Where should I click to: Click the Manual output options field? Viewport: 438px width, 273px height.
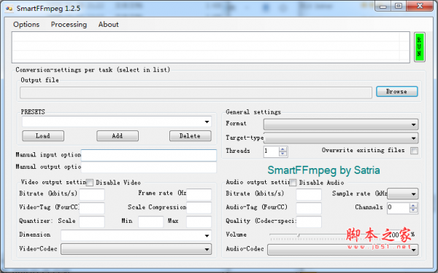(x=149, y=167)
